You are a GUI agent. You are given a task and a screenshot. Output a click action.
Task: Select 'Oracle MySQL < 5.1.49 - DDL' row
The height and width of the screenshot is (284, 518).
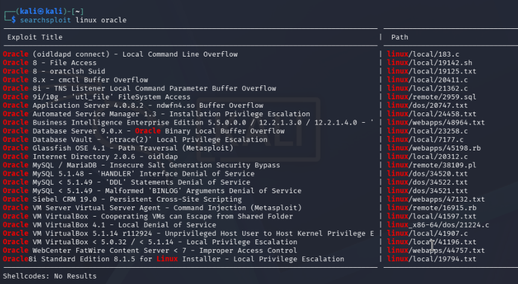point(126,182)
